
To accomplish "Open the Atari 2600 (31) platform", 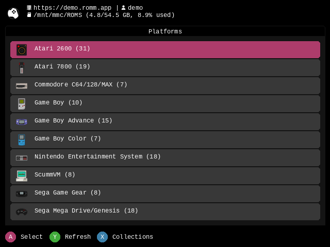I will tap(165, 50).
